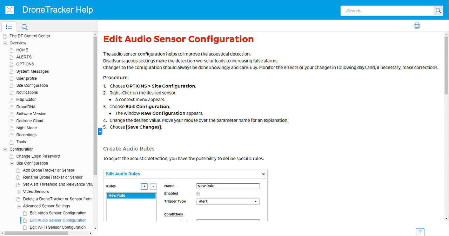Open the ALERTS topic
This screenshot has width=449, height=236.
click(24, 57)
